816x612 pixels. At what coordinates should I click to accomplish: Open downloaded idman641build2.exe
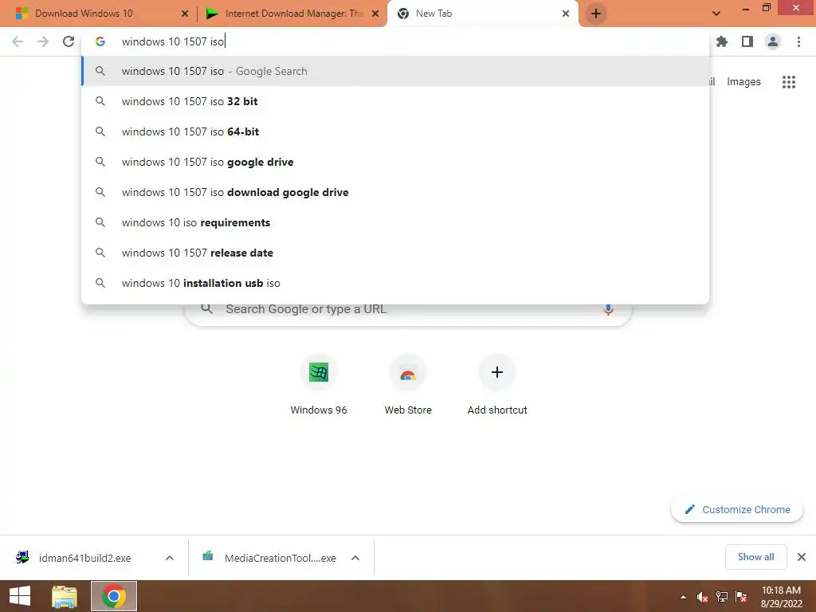pos(83,558)
